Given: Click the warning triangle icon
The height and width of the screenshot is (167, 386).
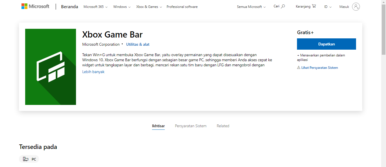Looking at the screenshot, I should point(299,68).
